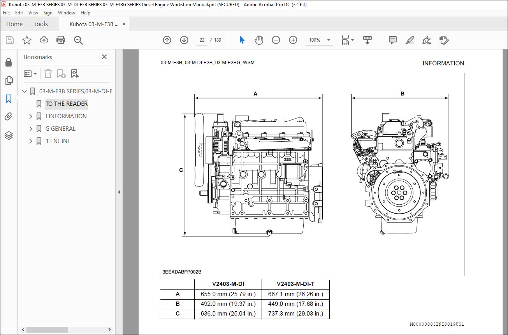Expand the I INFORMATION bookmark
Viewport: 508px width, 335px height.
[x=31, y=116]
